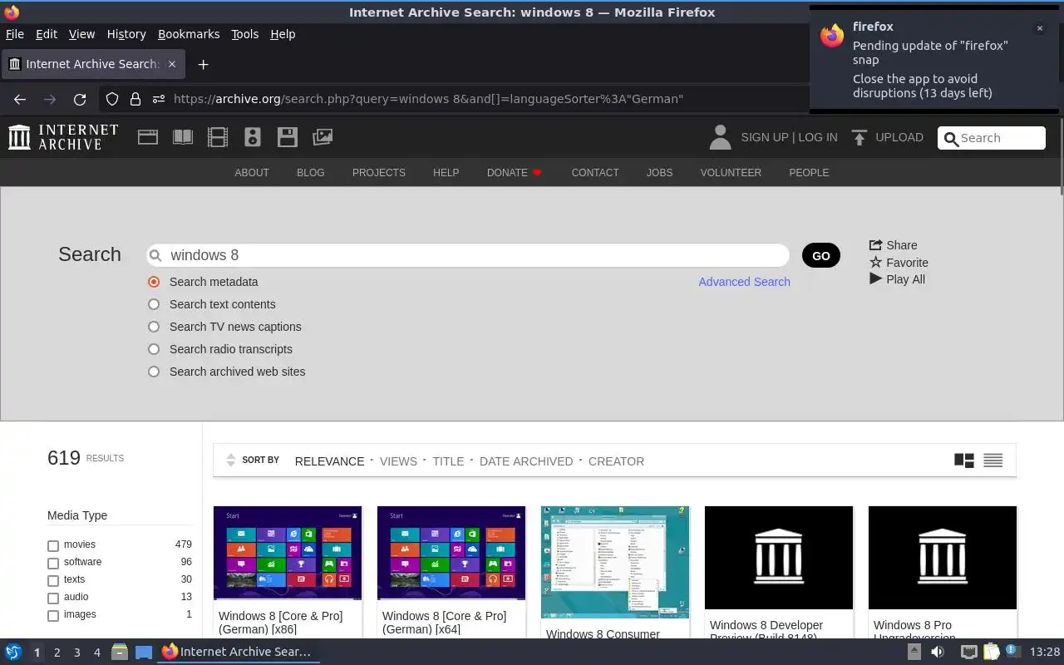This screenshot has width=1064, height=665.
Task: Click the Favorite star icon
Action: coord(875,262)
